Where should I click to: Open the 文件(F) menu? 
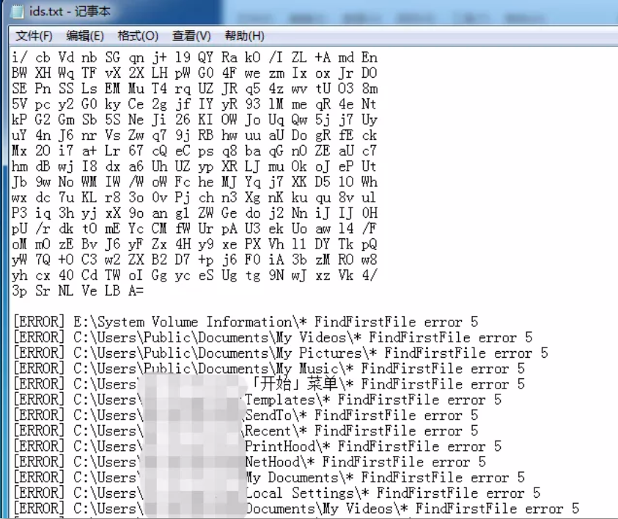pyautogui.click(x=34, y=36)
